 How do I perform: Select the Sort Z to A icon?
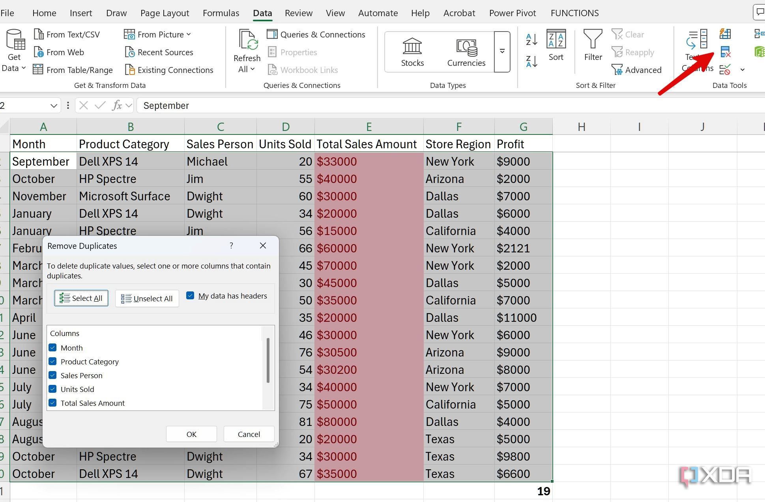click(531, 62)
